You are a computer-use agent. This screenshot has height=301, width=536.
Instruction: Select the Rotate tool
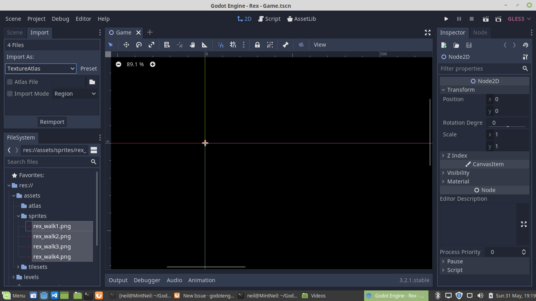point(139,45)
